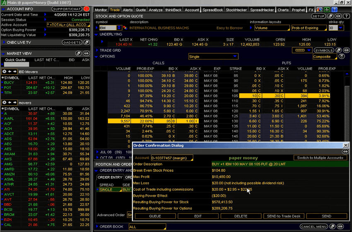Print the Order Confirmation Dialog
This screenshot has height=232, width=352.
coord(345,152)
